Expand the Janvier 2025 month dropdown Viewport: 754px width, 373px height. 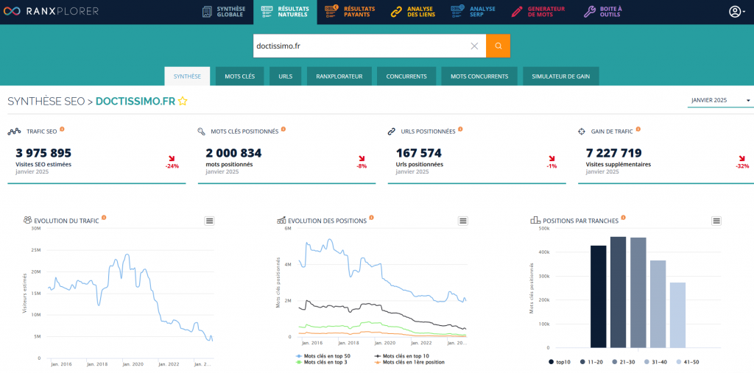coord(720,101)
